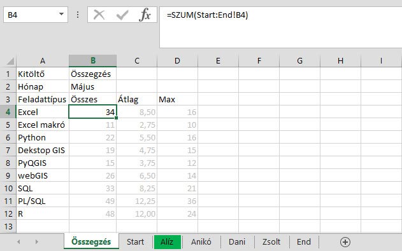
Task: Add a new sheet with plus button
Action: point(345,242)
